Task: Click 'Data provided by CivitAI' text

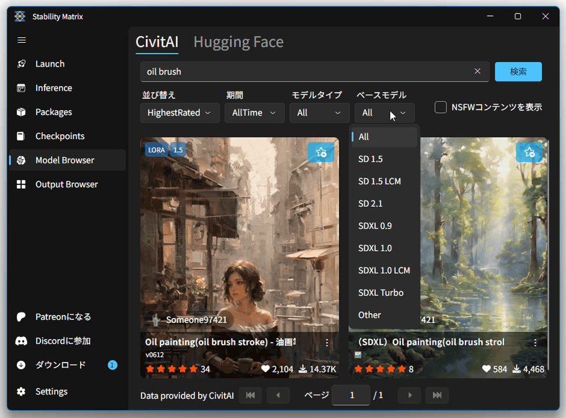Action: 187,396
